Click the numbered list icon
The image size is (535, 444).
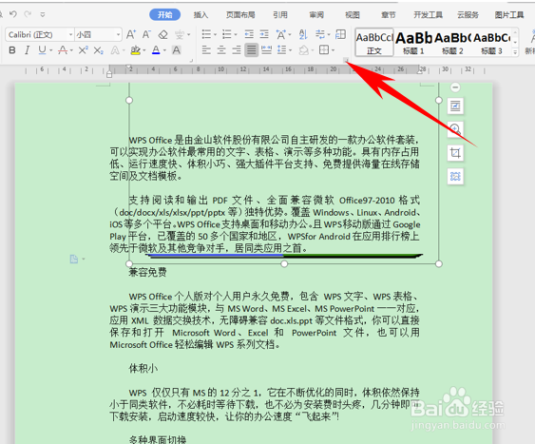227,34
